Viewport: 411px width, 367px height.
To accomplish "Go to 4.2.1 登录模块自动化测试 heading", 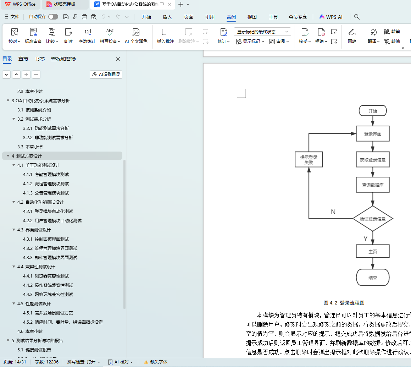I will (x=54, y=212).
